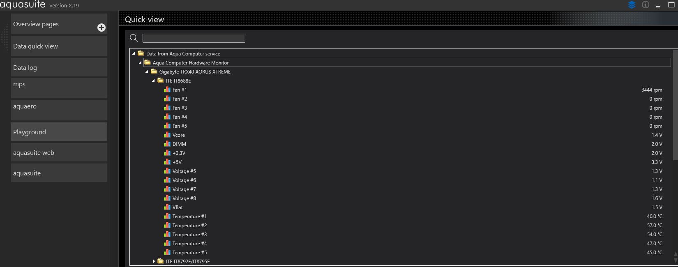The height and width of the screenshot is (267, 678).
Task: Click folder icon of ITE IT8688E
Action: [161, 81]
